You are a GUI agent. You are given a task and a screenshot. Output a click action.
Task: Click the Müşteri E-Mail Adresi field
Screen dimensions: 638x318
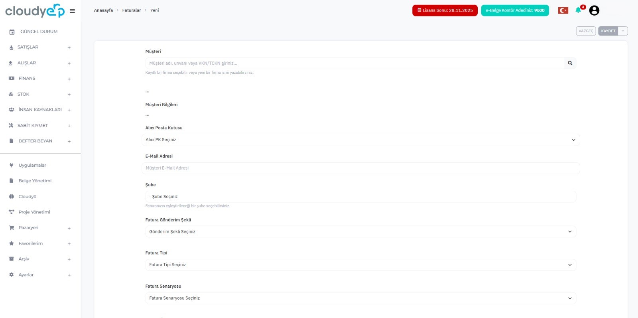pyautogui.click(x=360, y=168)
